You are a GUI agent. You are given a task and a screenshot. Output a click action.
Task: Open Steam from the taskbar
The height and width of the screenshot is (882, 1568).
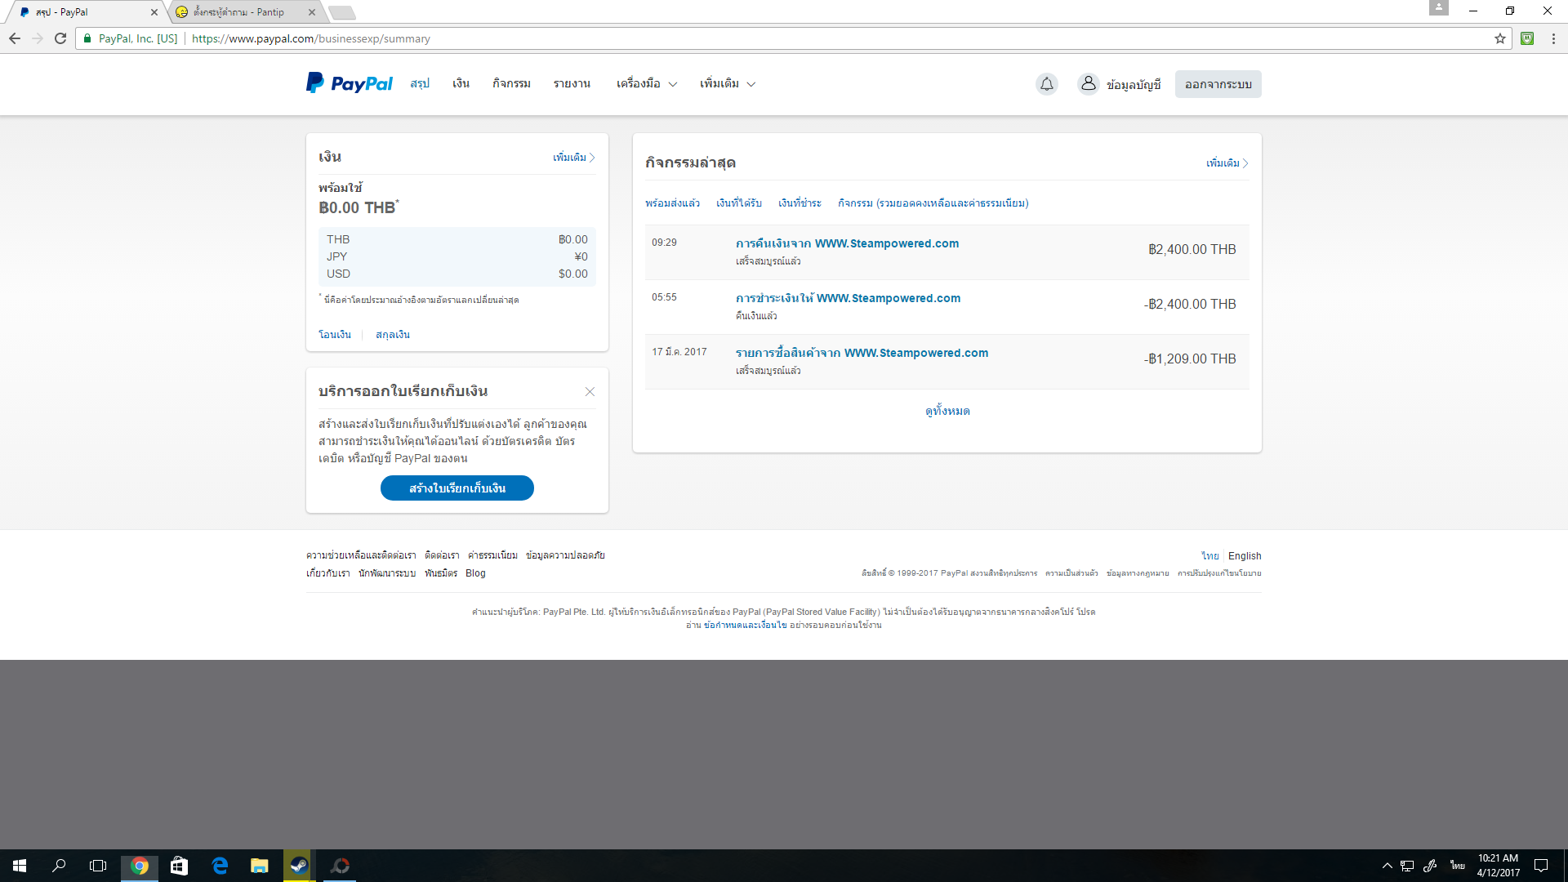(x=299, y=866)
